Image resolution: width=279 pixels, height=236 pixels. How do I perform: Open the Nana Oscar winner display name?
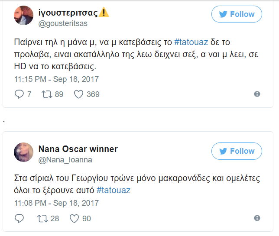78,149
